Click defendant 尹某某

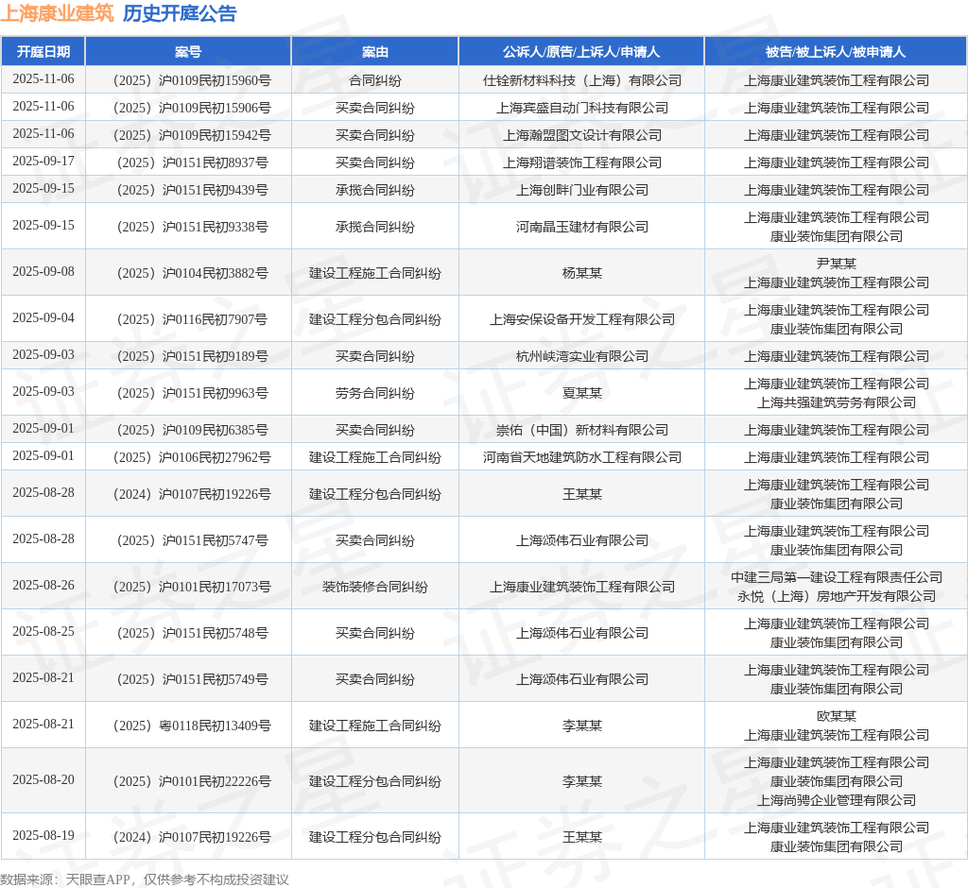click(x=836, y=264)
